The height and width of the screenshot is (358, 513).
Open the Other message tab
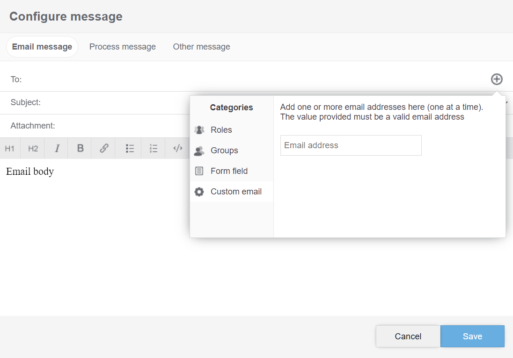tap(201, 47)
